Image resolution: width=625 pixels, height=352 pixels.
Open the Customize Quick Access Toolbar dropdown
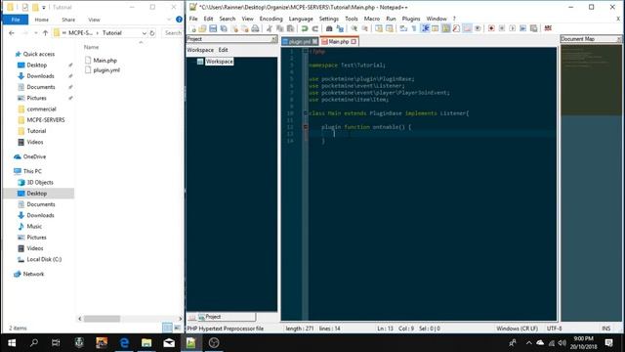(43, 7)
